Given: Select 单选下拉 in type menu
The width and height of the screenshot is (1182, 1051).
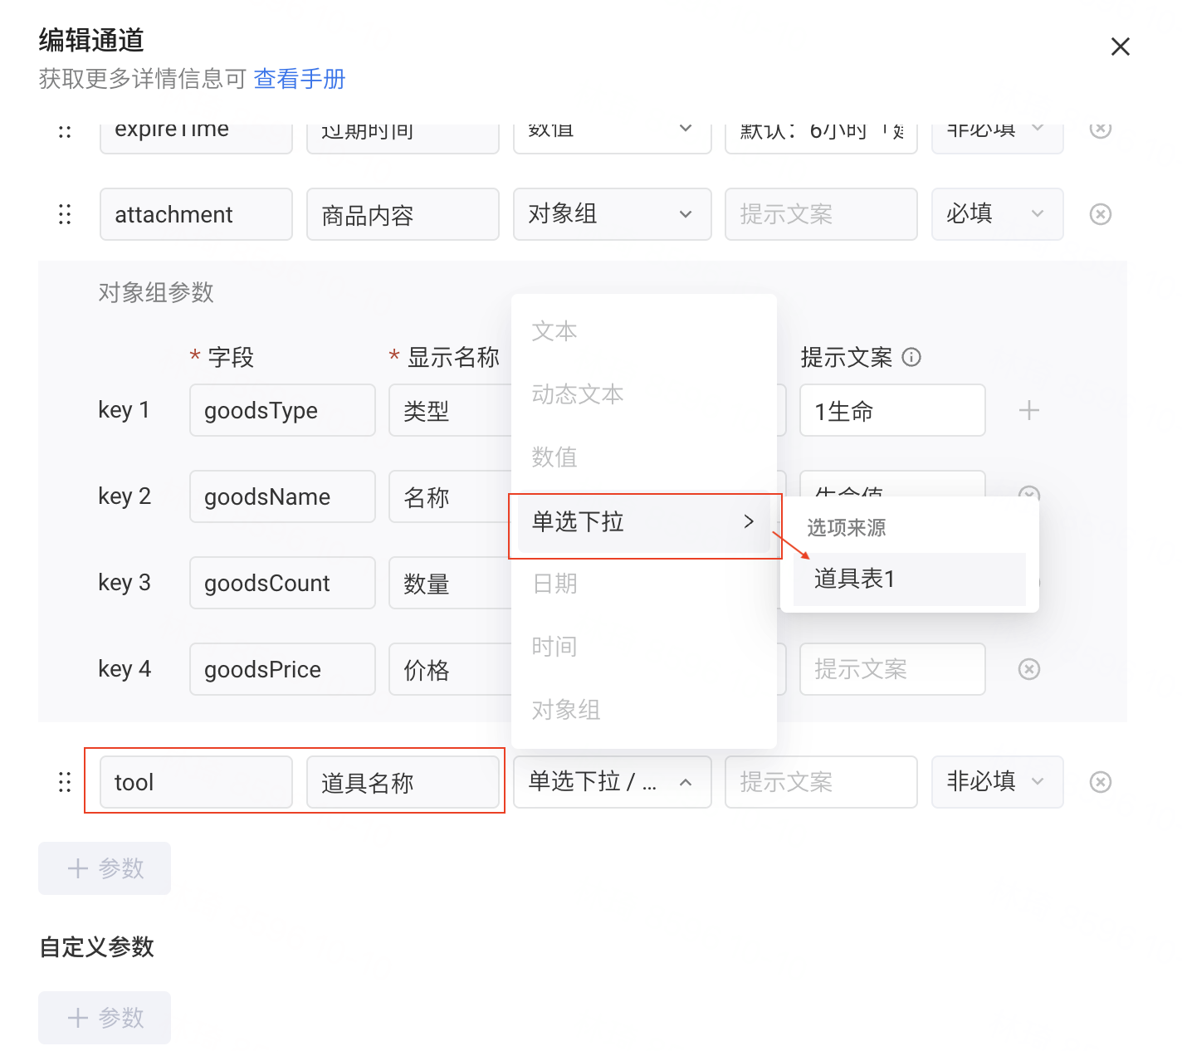Looking at the screenshot, I should click(643, 522).
